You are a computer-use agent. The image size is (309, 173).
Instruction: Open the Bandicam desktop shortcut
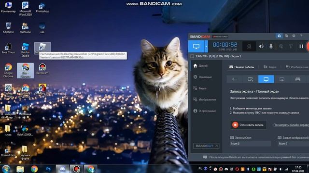[x=42, y=69]
